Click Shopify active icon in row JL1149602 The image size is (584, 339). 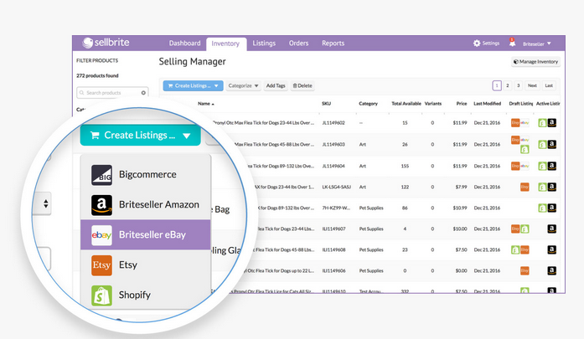click(x=542, y=123)
